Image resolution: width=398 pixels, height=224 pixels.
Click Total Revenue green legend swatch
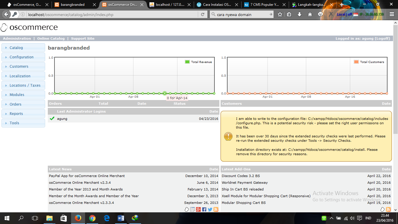click(x=187, y=62)
